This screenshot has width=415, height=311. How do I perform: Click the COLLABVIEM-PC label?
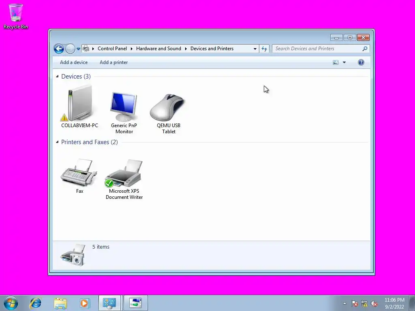pyautogui.click(x=79, y=126)
